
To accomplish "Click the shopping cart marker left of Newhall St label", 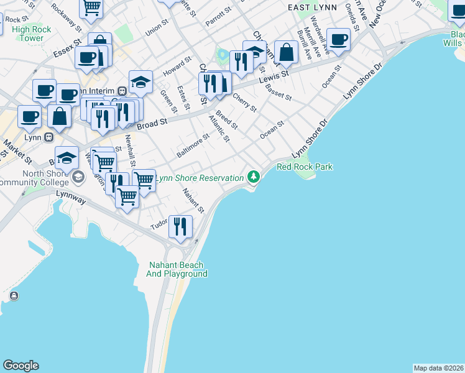I will (104, 163).
